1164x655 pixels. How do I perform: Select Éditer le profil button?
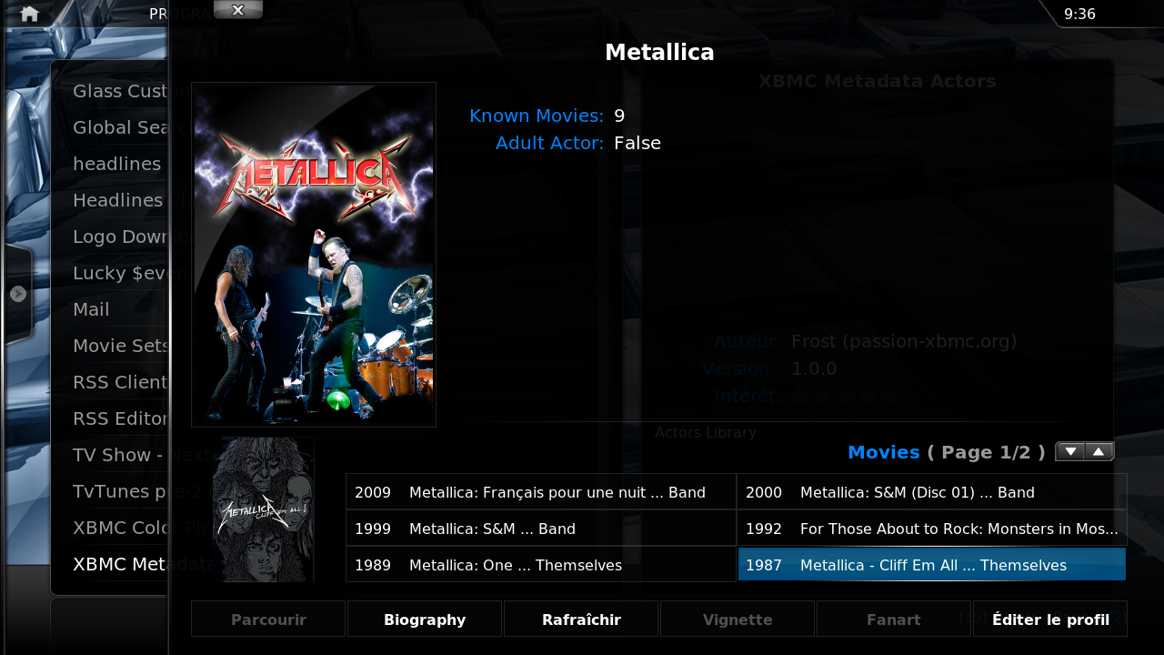tap(1050, 620)
